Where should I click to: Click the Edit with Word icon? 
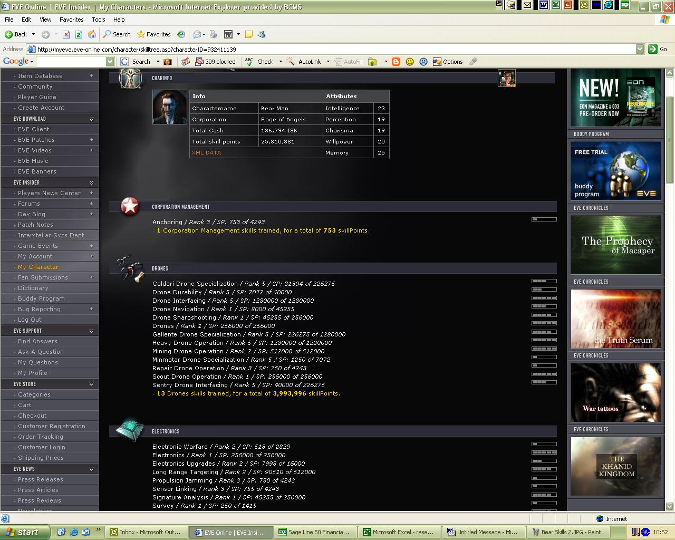pos(228,34)
